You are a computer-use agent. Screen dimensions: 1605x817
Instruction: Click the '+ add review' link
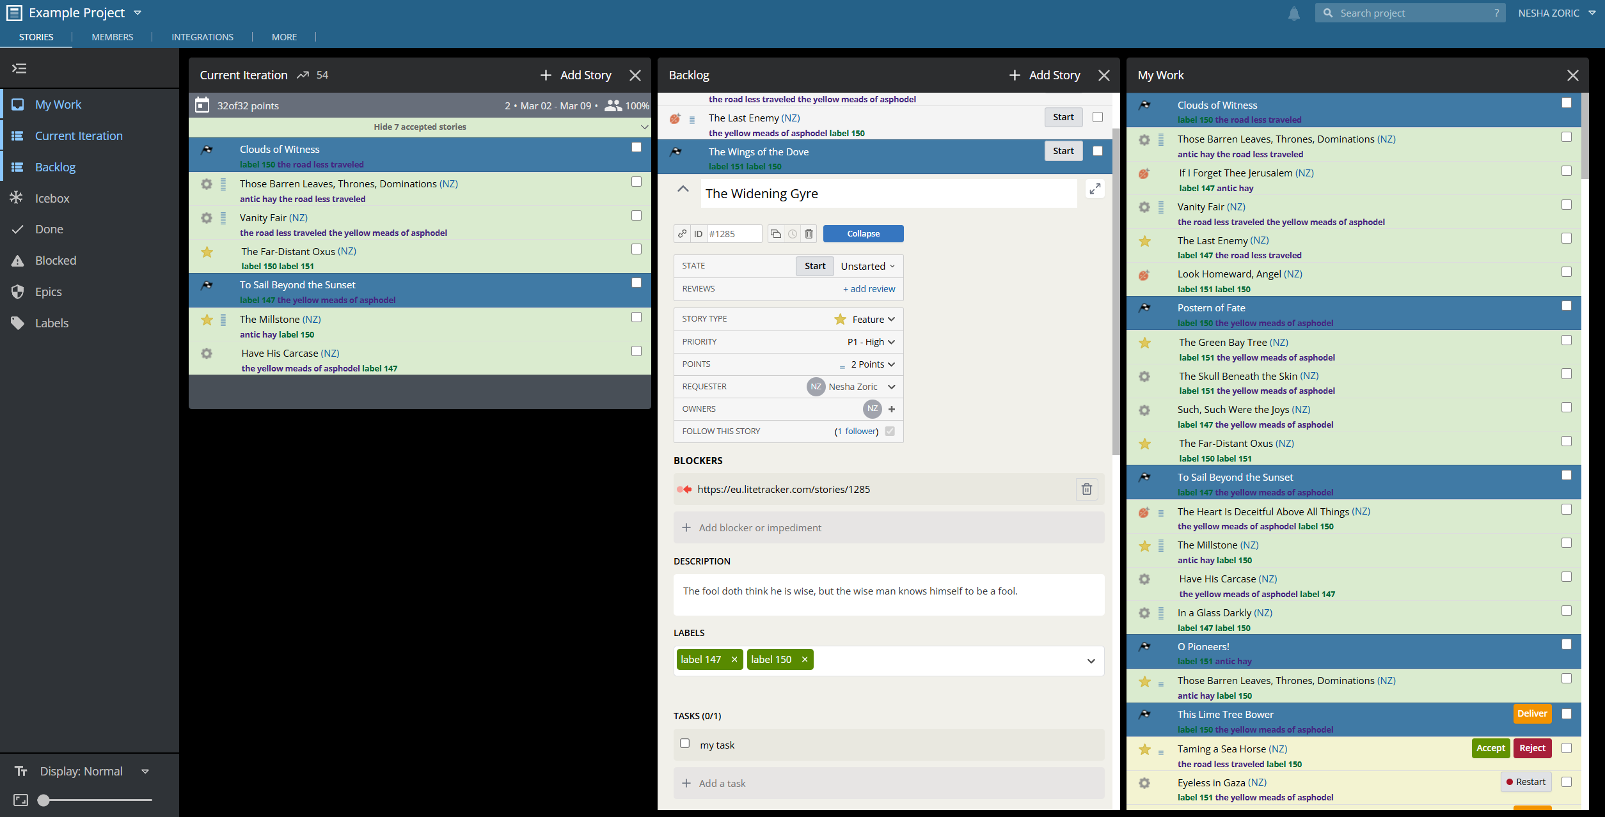point(869,289)
